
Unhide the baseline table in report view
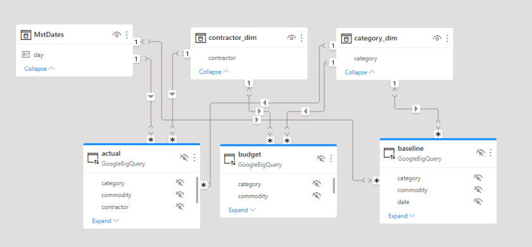[x=480, y=153]
